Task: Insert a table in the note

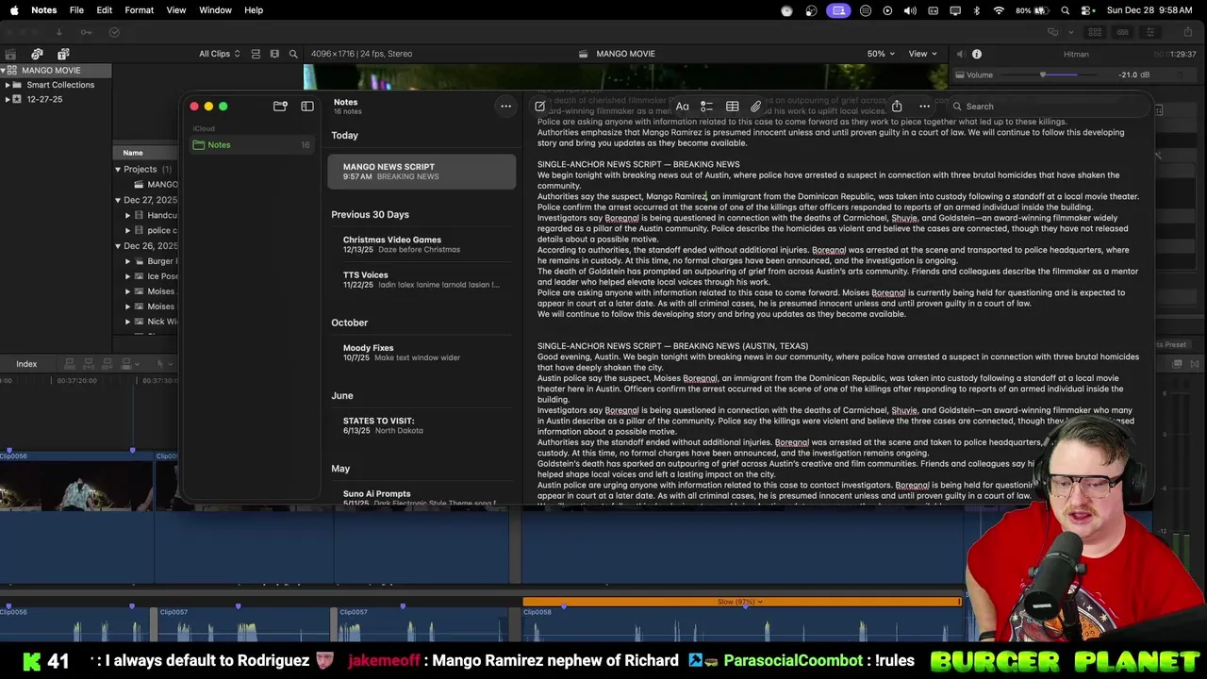Action: [x=732, y=107]
